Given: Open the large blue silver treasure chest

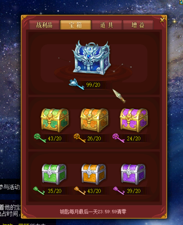Looking at the screenshot, I should 91,58.
